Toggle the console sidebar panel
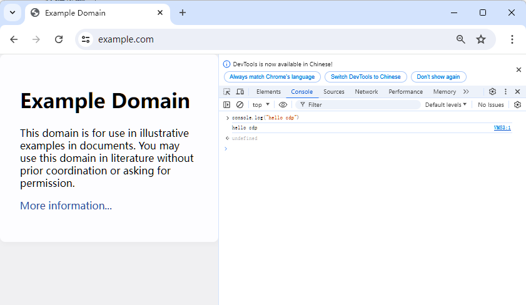The image size is (526, 305). point(227,105)
